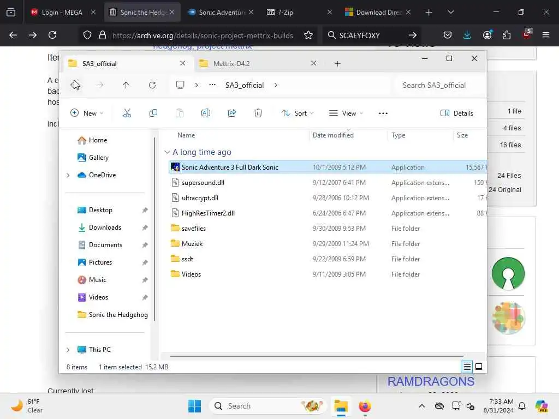The width and height of the screenshot is (559, 419).
Task: Refresh the SA3_official folder view
Action: pyautogui.click(x=152, y=85)
